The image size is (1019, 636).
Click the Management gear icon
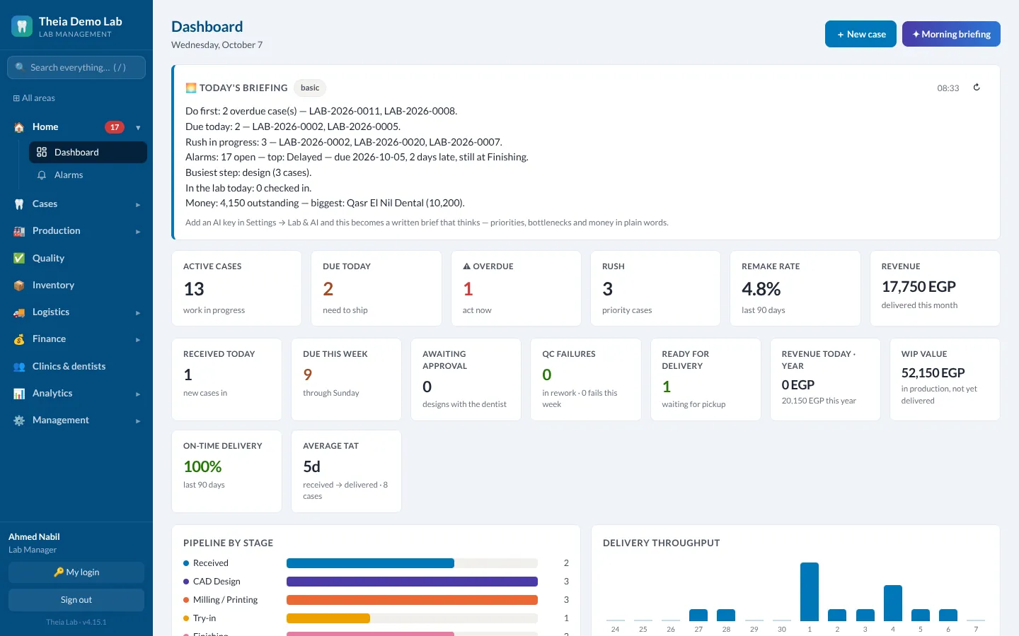[x=19, y=420]
